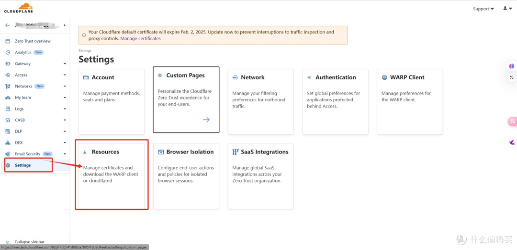Click the Settings breadcrumb text

click(85, 50)
